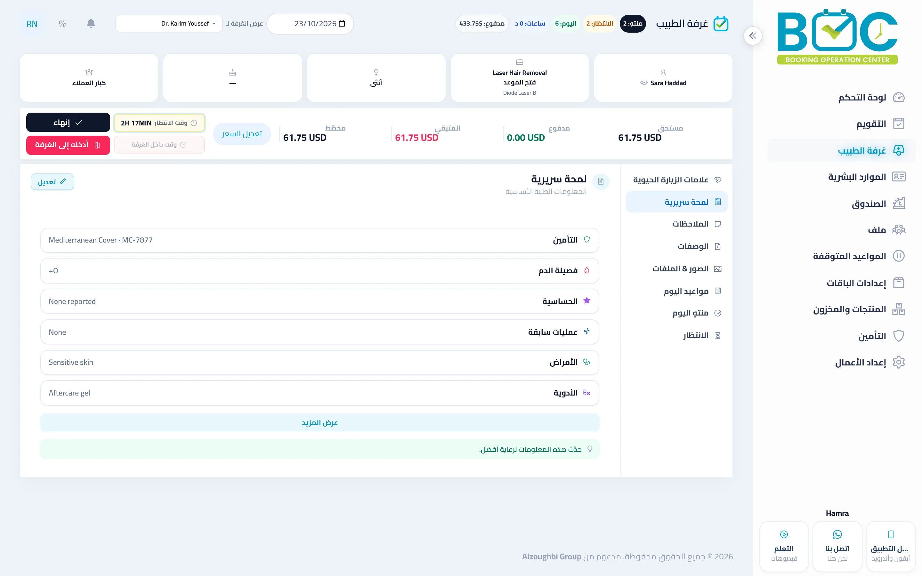Click التعلم video play icon
Viewport: 922px width, 576px height.
tap(784, 534)
